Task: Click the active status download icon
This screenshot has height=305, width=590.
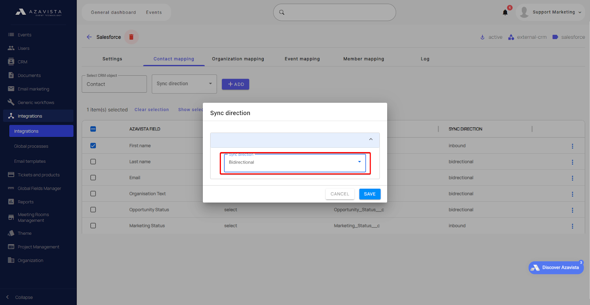Action: click(x=482, y=37)
